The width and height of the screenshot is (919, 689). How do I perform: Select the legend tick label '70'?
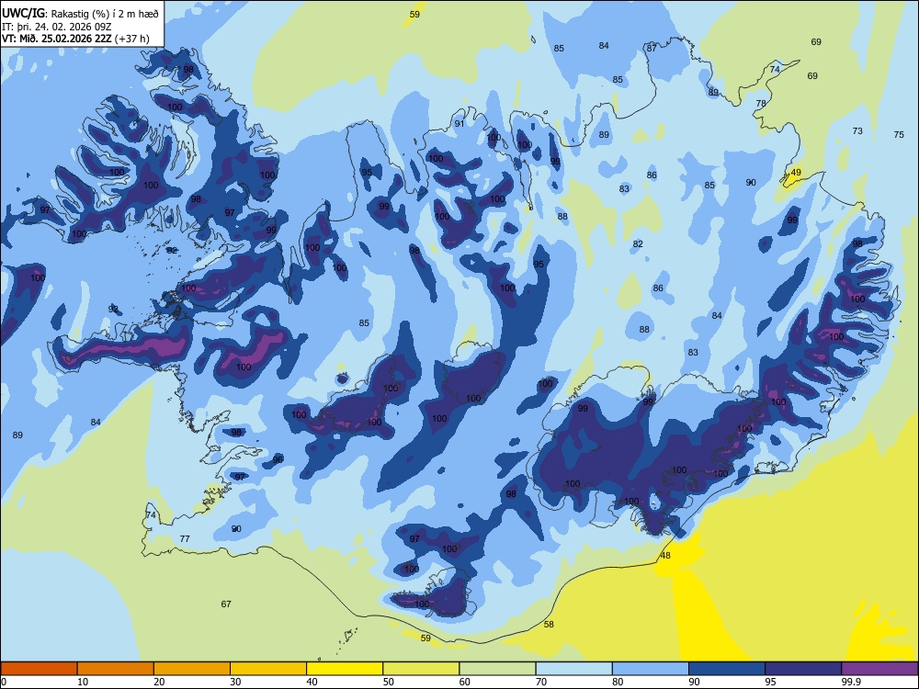point(541,682)
